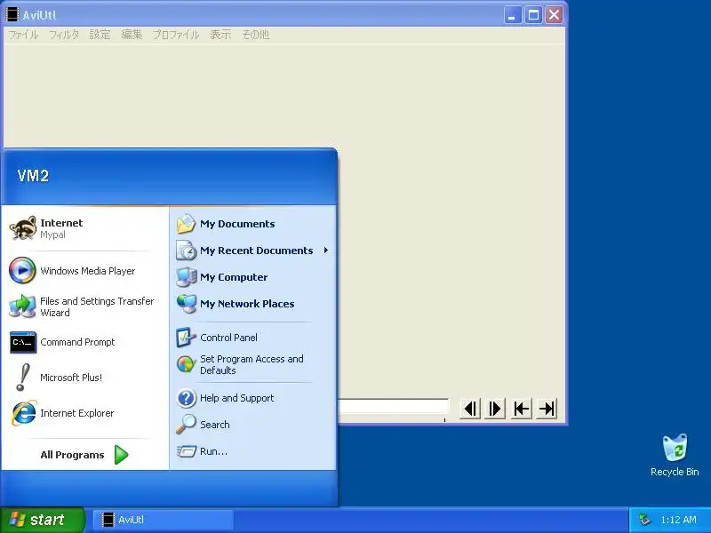The image size is (711, 533).
Task: Click the 1:12 AM taskbar clock
Action: (x=678, y=520)
